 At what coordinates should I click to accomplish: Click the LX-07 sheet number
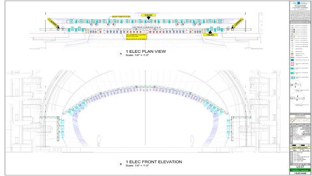300,166
